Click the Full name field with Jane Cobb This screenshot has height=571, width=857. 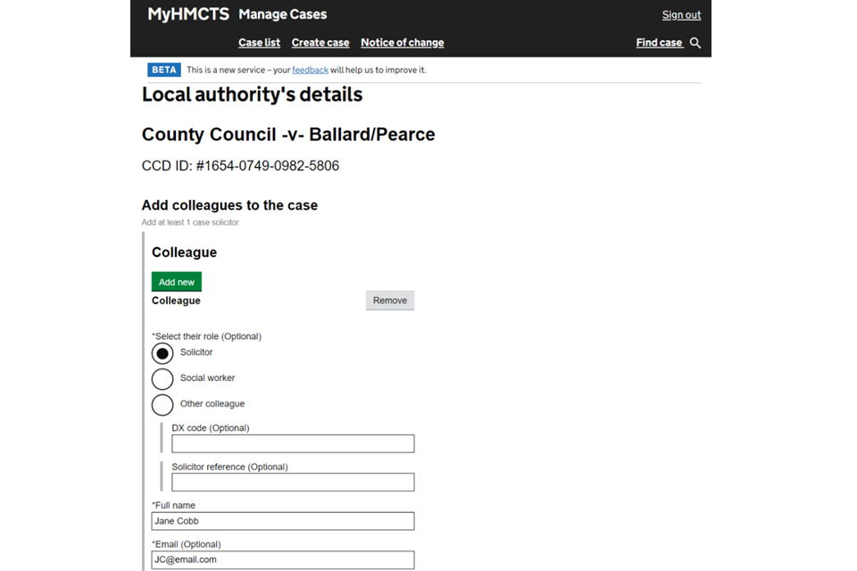(283, 521)
